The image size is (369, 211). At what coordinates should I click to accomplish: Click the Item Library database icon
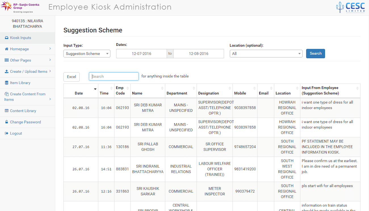7,83
